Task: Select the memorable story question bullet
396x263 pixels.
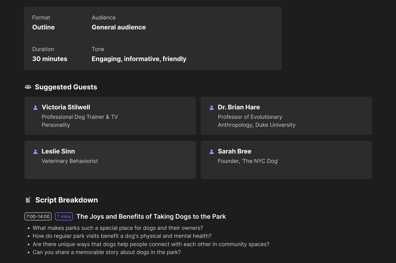Action: [x=107, y=252]
